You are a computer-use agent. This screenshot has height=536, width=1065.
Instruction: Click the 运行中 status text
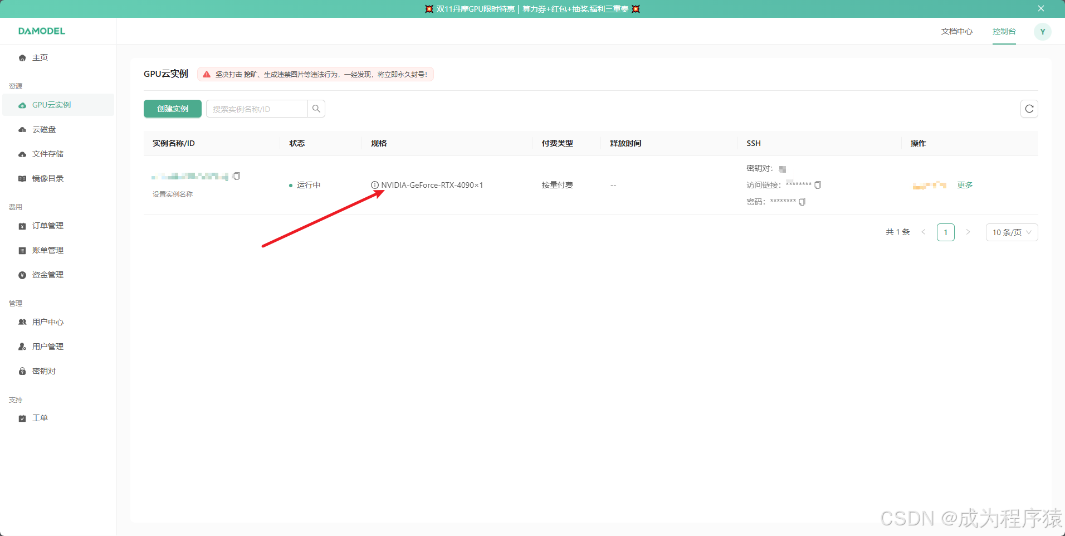pyautogui.click(x=309, y=185)
